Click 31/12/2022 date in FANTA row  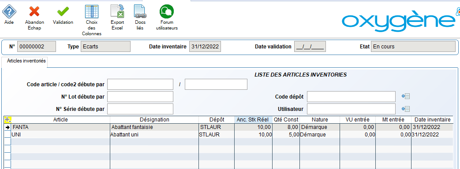432,127
